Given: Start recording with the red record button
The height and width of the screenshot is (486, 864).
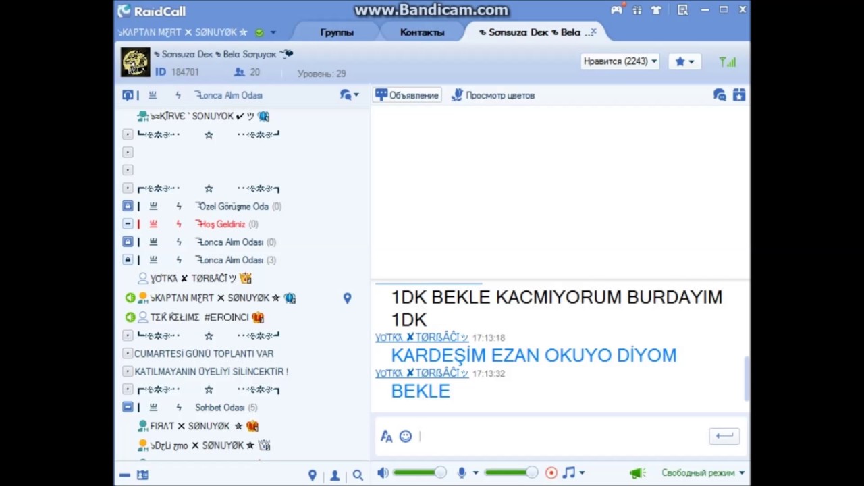Looking at the screenshot, I should (551, 473).
